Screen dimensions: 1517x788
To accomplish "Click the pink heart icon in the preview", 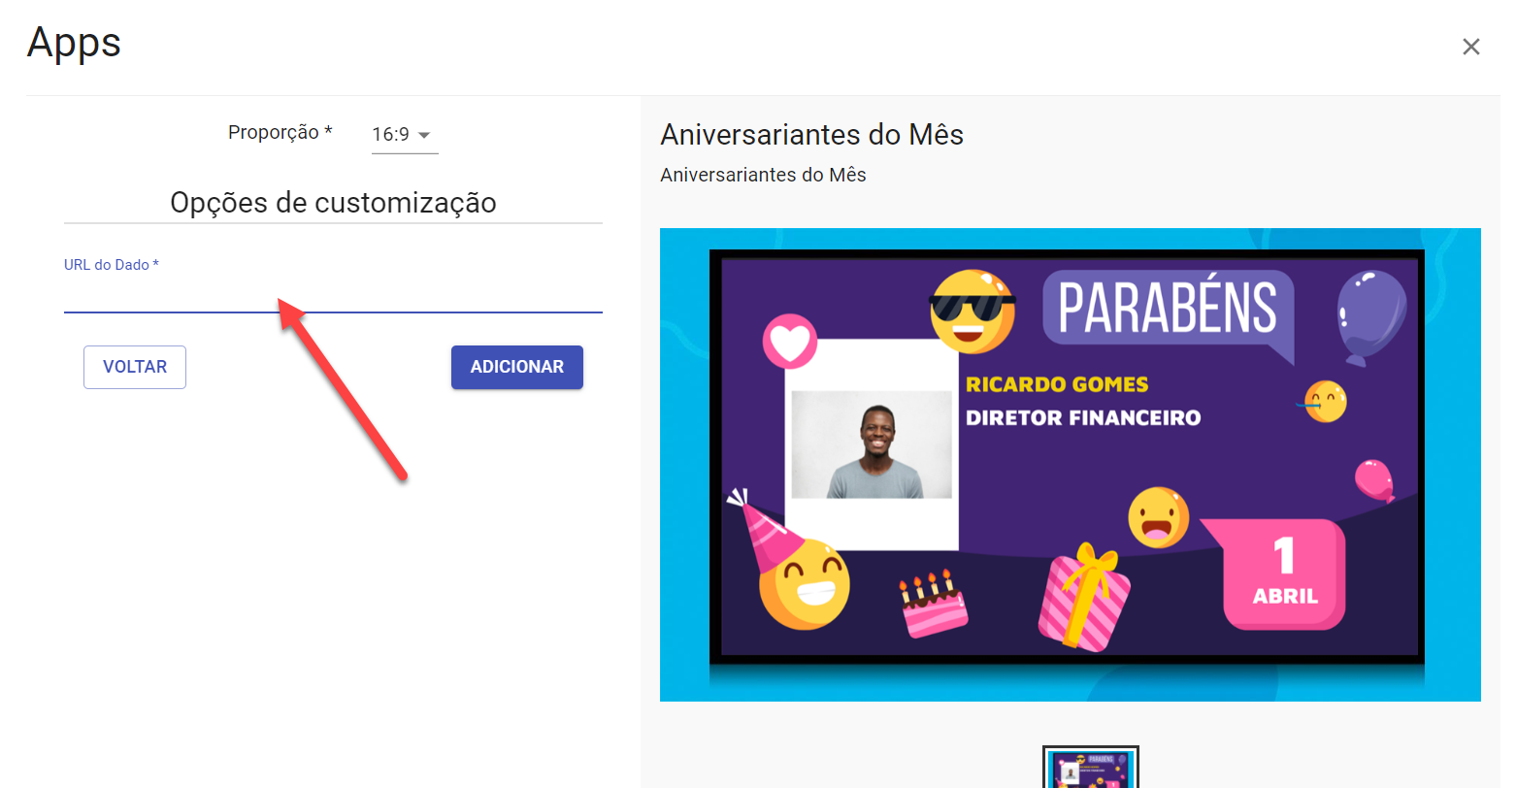I will 790,342.
